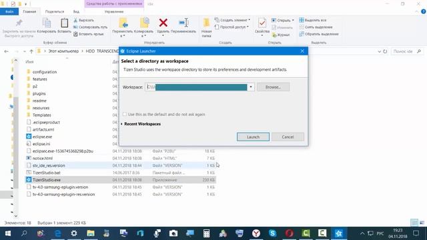427x240 pixels.
Task: Open the Простой доступ dropdown
Action: [x=232, y=27]
